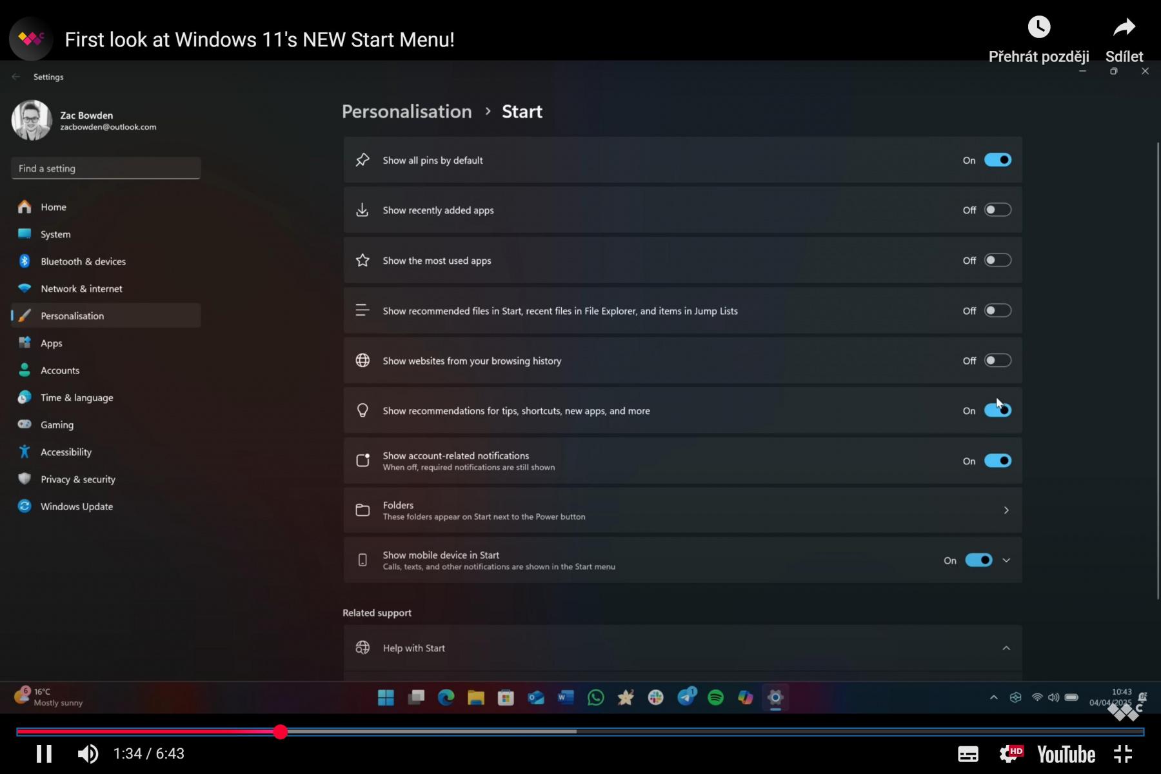Toggle subtitles on the video player
The width and height of the screenshot is (1161, 774).
(x=968, y=754)
